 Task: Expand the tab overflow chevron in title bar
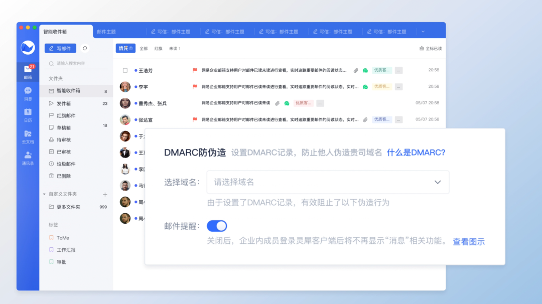click(x=423, y=32)
